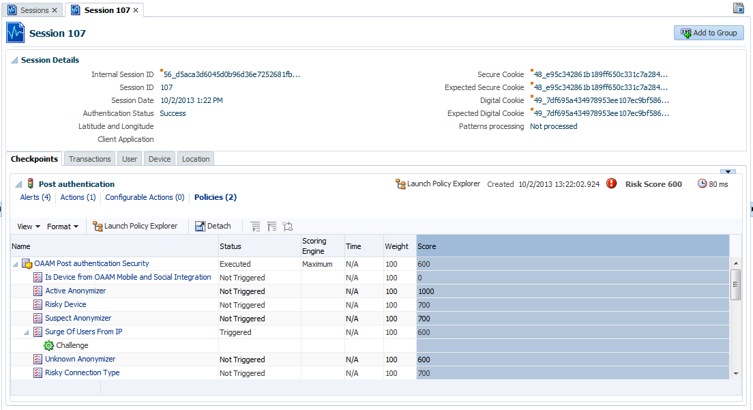
Task: Open the Risky Device rule link
Action: click(65, 304)
